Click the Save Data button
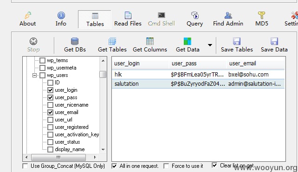 coord(274,45)
